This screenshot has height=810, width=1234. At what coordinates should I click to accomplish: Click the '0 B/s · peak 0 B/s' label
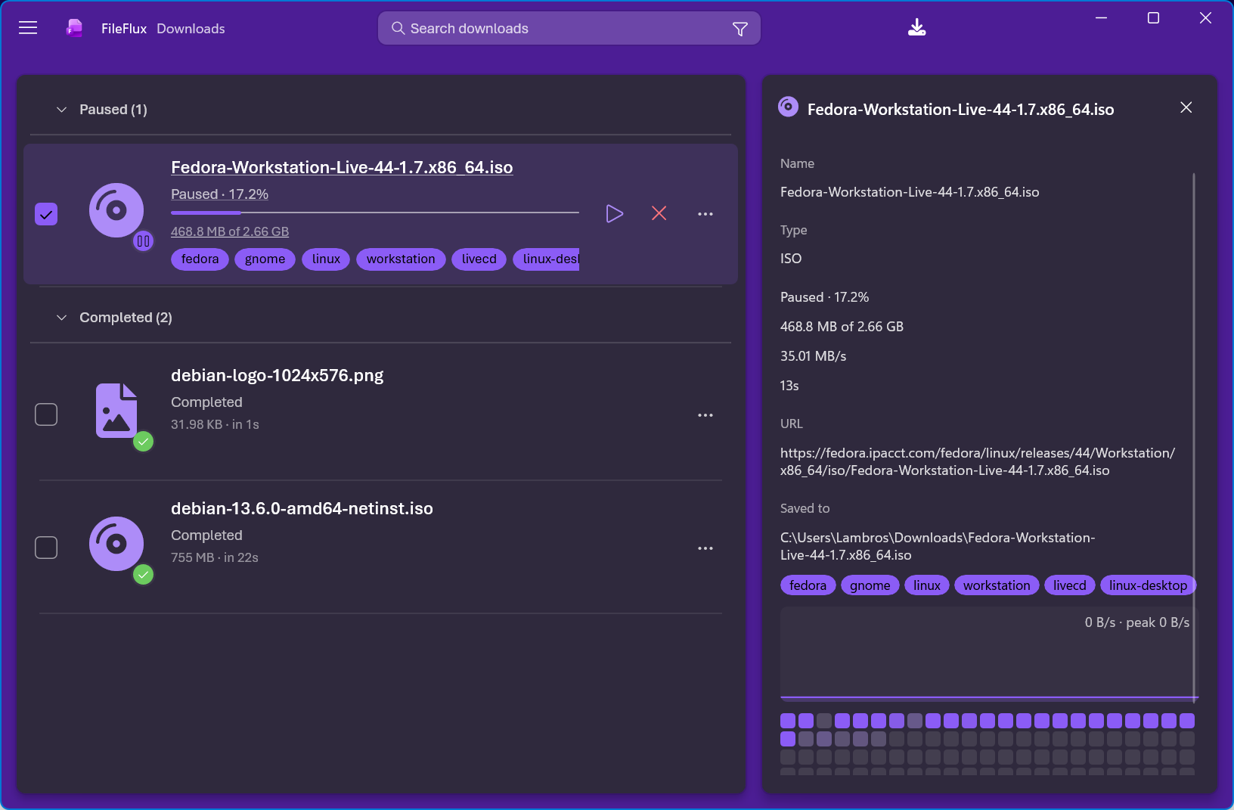point(1136,622)
